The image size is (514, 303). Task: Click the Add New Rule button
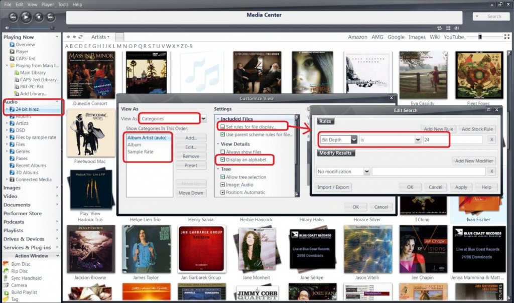(438, 129)
